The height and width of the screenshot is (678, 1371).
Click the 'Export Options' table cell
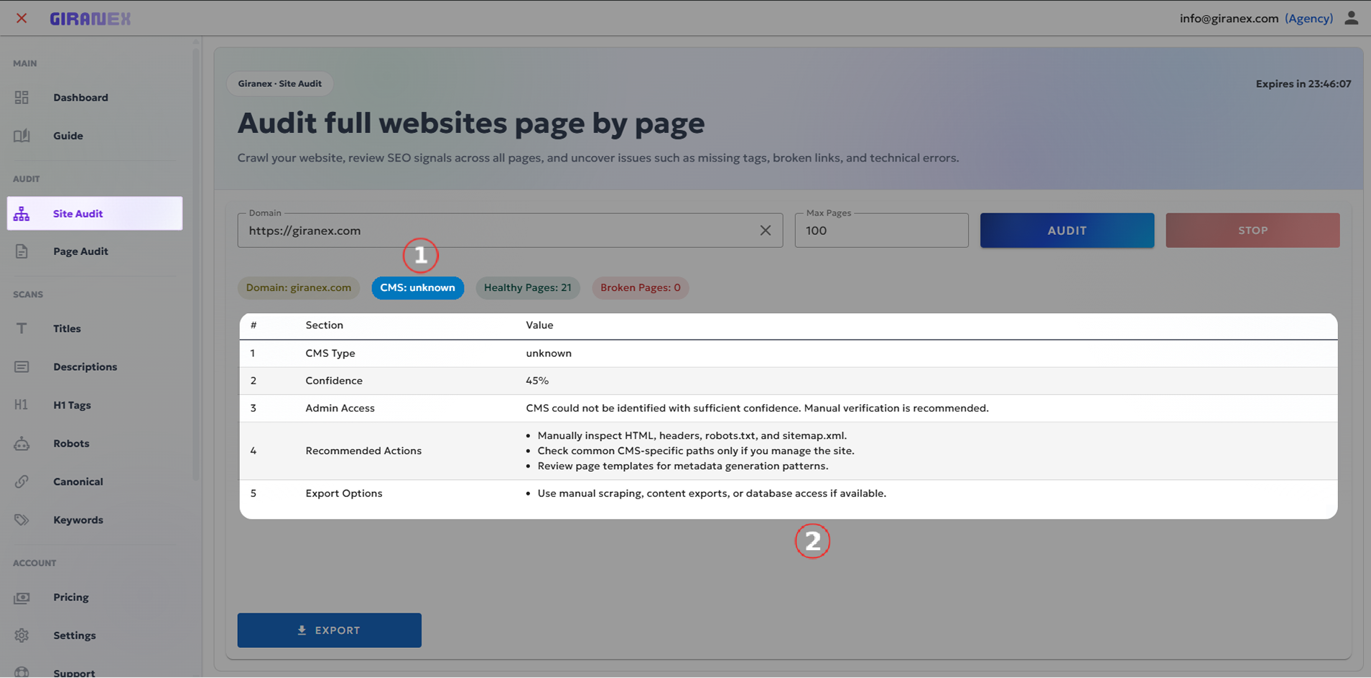click(344, 493)
